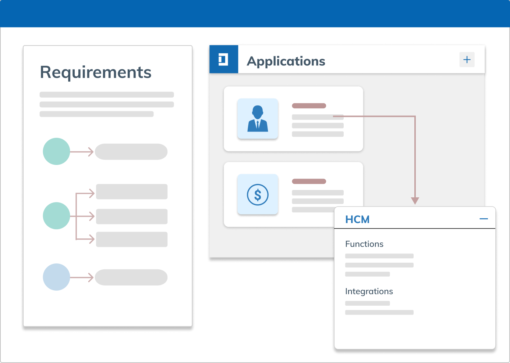Switch to the Applications panel

(x=286, y=61)
